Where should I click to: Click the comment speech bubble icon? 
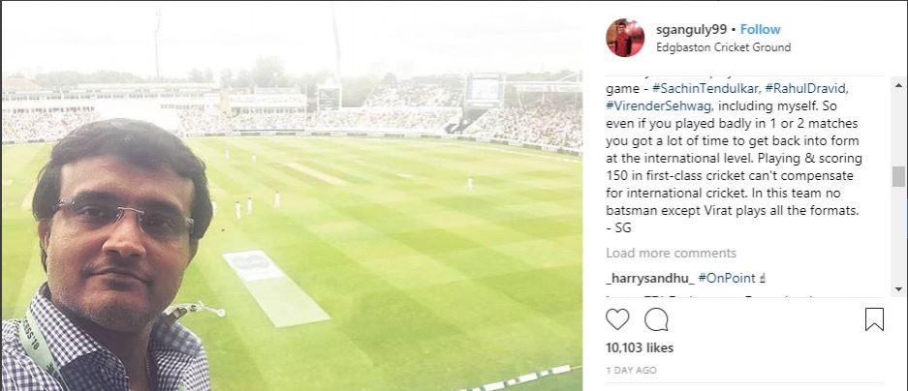point(656,319)
